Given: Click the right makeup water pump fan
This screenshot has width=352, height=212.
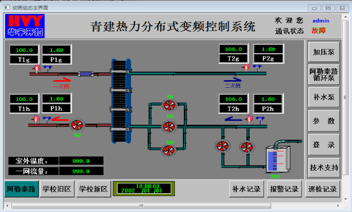Looking at the screenshot, I should click(247, 147).
